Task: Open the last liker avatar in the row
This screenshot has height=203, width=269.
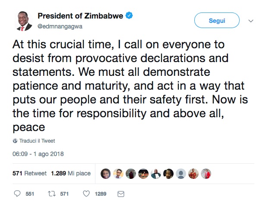Action: pyautogui.click(x=206, y=173)
